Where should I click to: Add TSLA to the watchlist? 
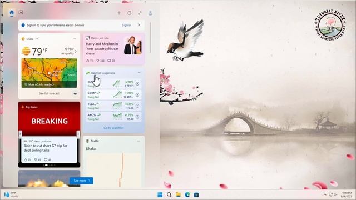[137, 106]
